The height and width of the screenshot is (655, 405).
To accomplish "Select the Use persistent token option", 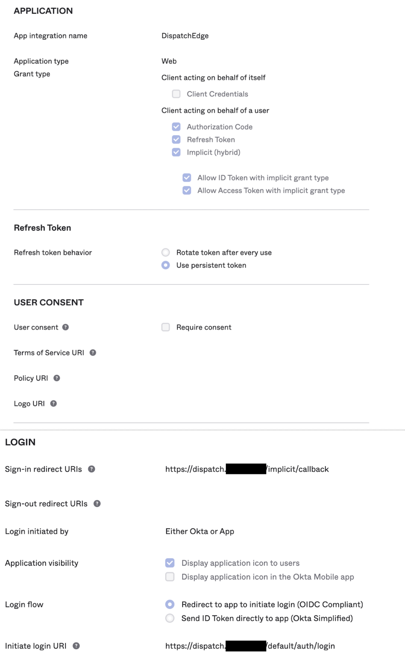I will click(x=166, y=265).
